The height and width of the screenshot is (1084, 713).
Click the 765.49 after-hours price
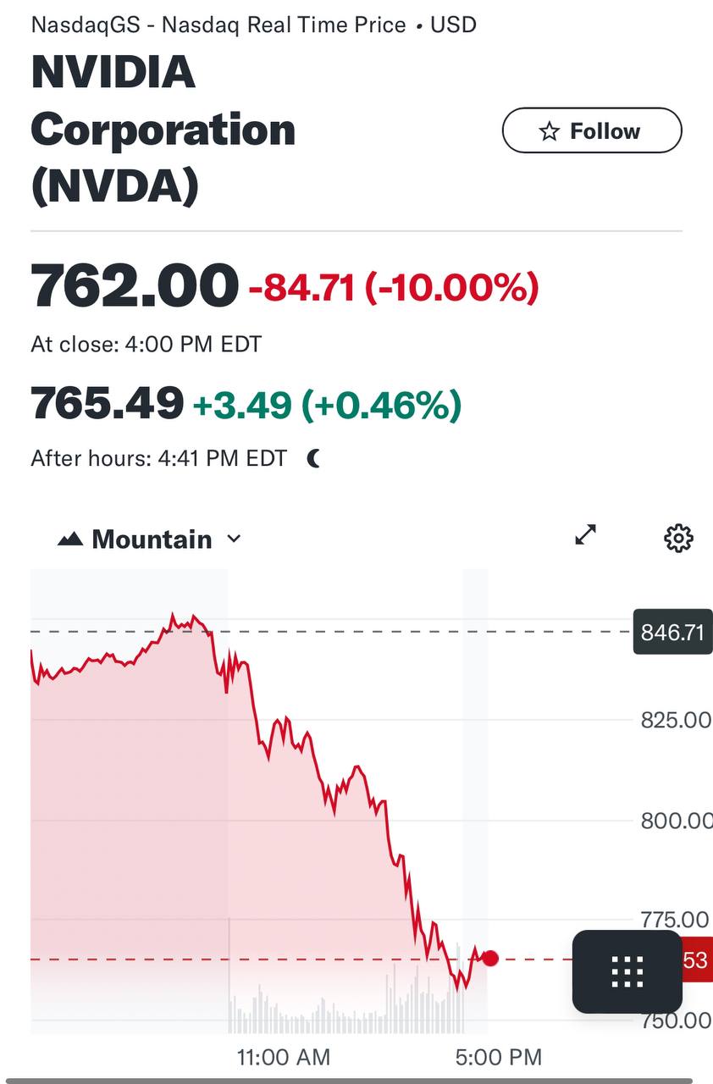click(x=108, y=403)
